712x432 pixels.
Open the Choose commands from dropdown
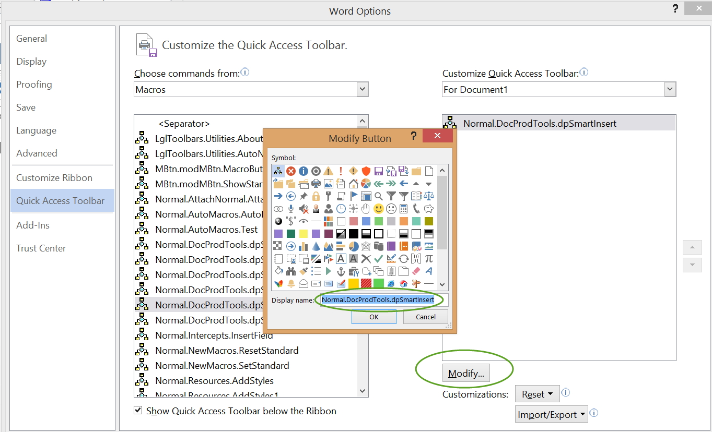coord(363,89)
